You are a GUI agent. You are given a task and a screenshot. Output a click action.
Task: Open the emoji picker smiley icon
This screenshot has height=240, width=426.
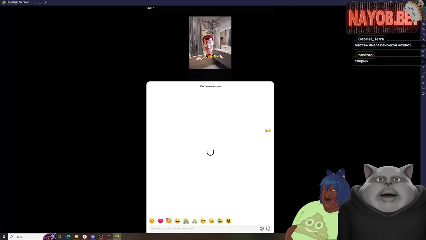point(268,228)
